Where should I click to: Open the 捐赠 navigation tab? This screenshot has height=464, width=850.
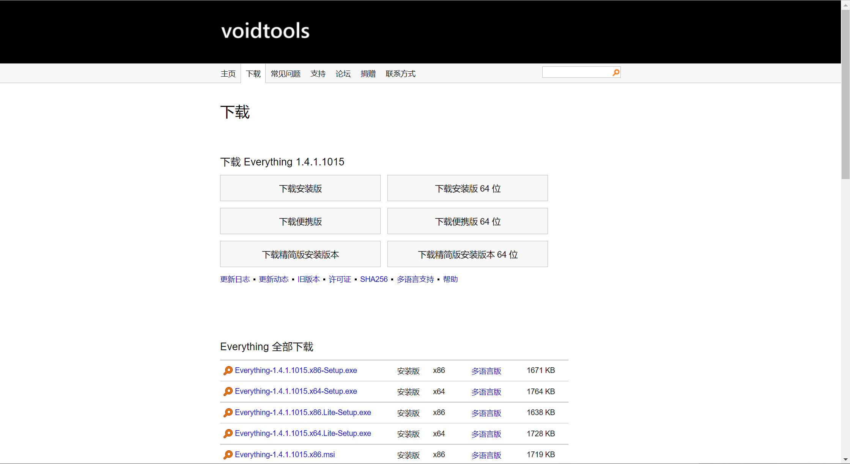click(x=368, y=74)
